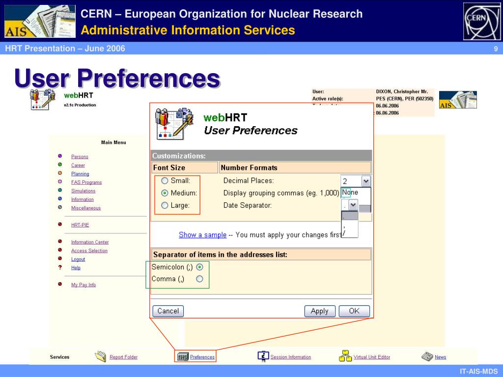Open the Information Center link
The image size is (503, 377).
click(x=90, y=242)
